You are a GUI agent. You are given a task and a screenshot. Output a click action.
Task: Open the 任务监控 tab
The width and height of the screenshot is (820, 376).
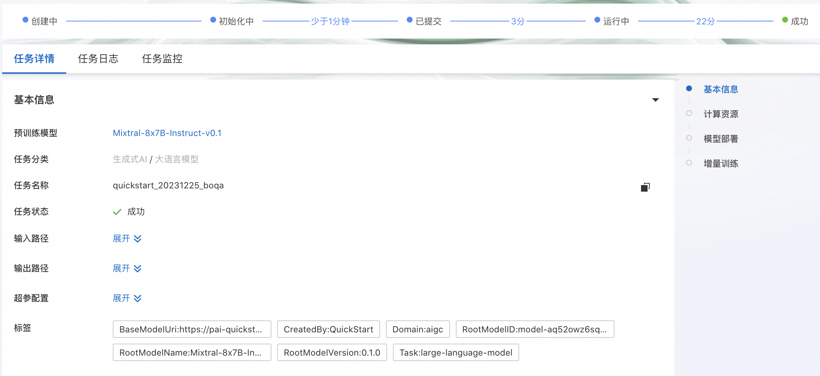tap(162, 59)
